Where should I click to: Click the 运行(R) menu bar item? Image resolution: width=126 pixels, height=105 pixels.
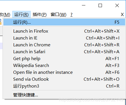[x=21, y=15]
